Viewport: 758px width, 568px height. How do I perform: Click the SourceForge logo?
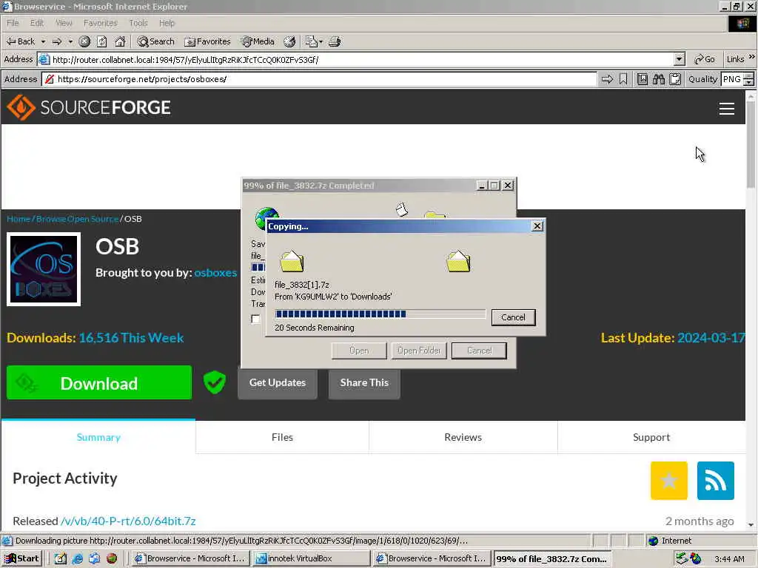coord(89,107)
